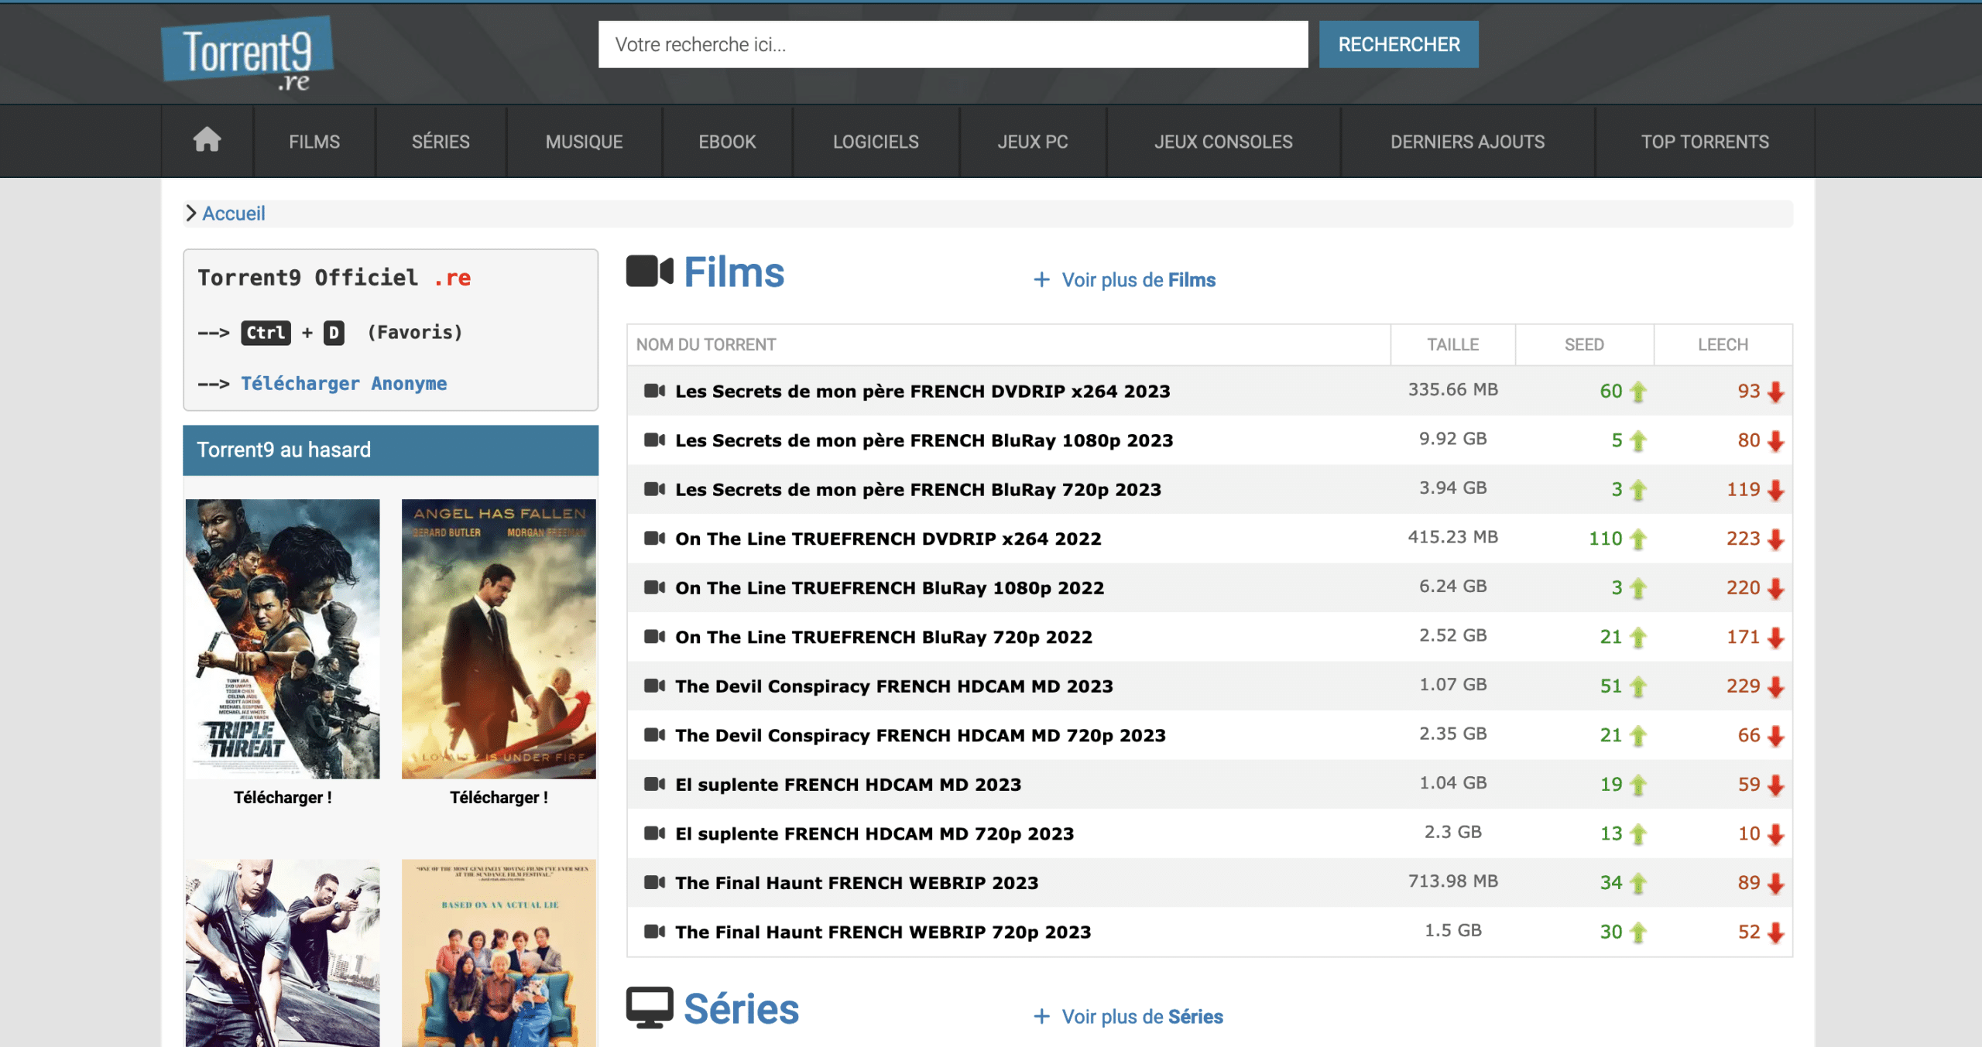This screenshot has width=1982, height=1047.
Task: Click the SEED column header
Action: click(1584, 344)
